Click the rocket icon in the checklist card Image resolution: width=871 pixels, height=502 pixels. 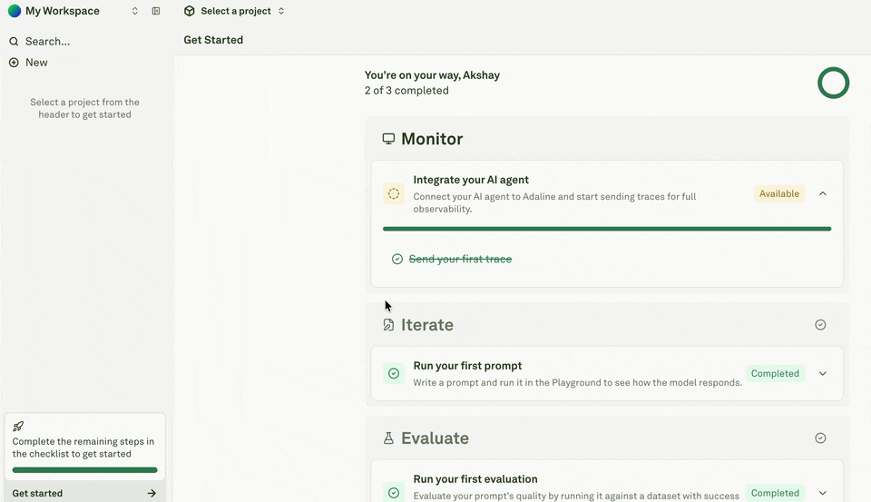pos(18,427)
